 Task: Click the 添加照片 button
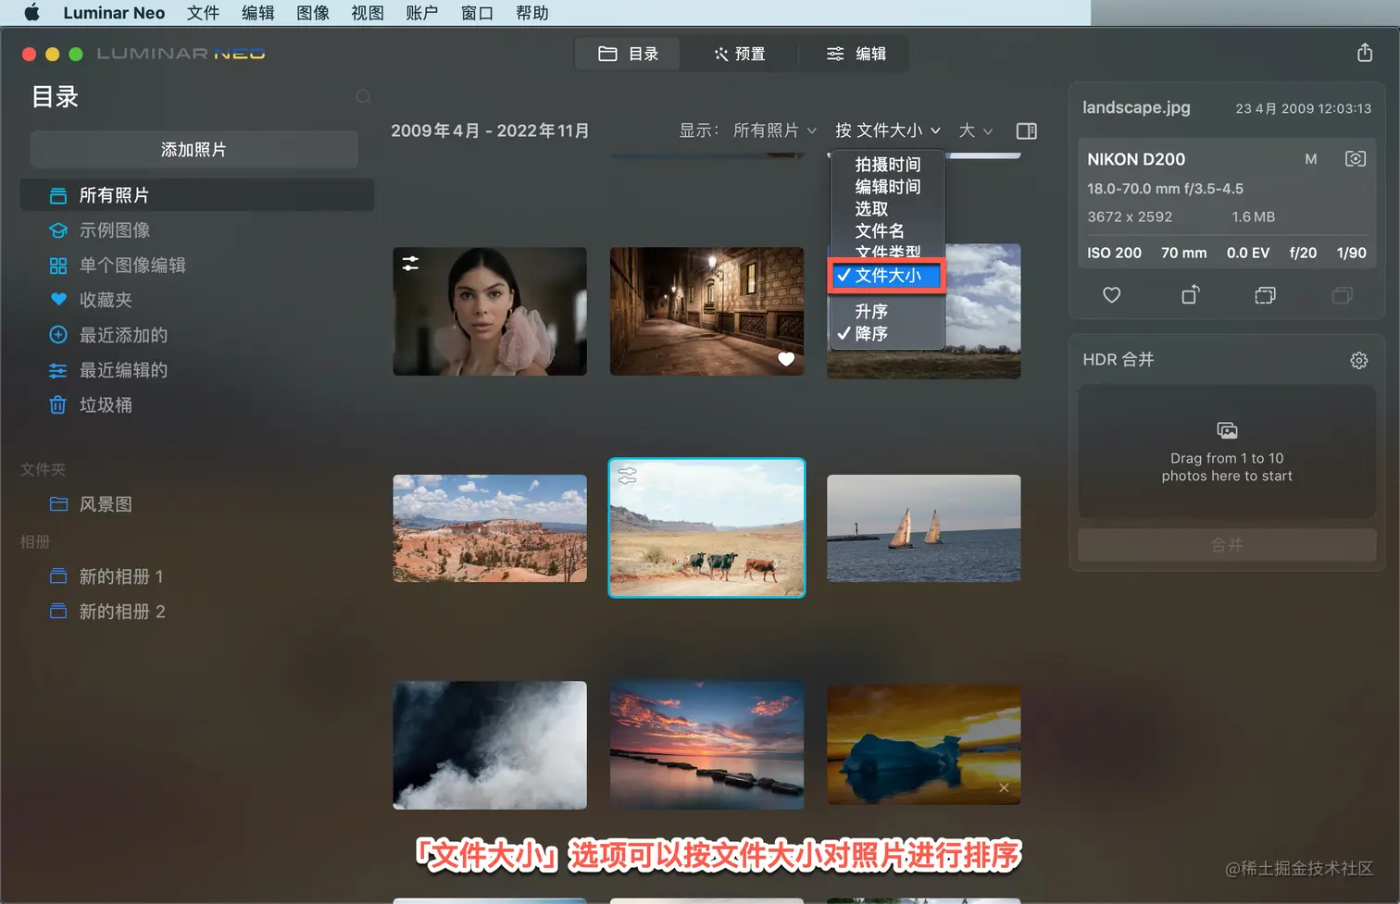pos(194,149)
